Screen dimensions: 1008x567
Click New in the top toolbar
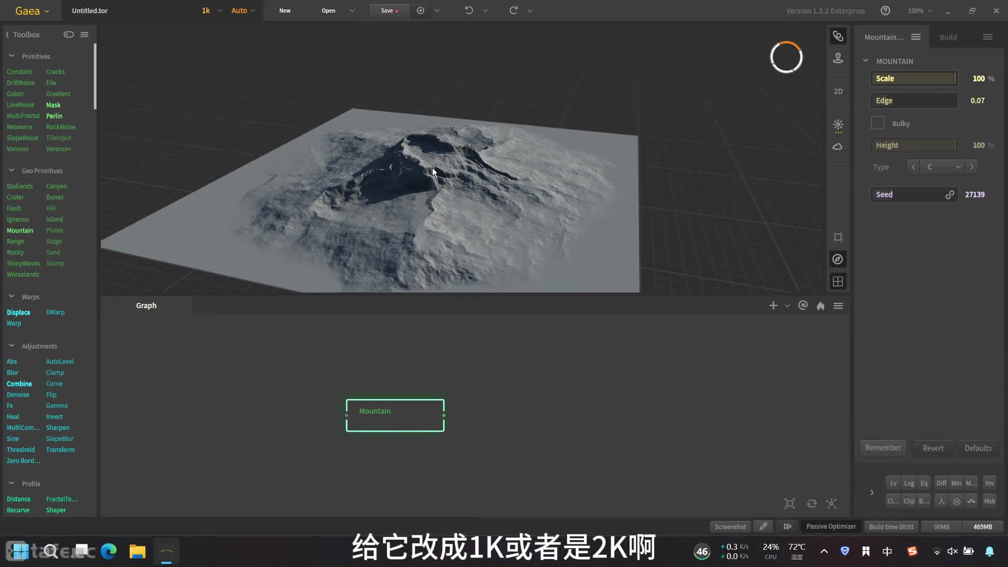[285, 10]
